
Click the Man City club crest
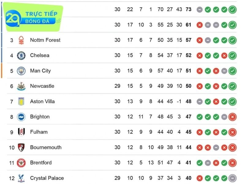point(21,71)
